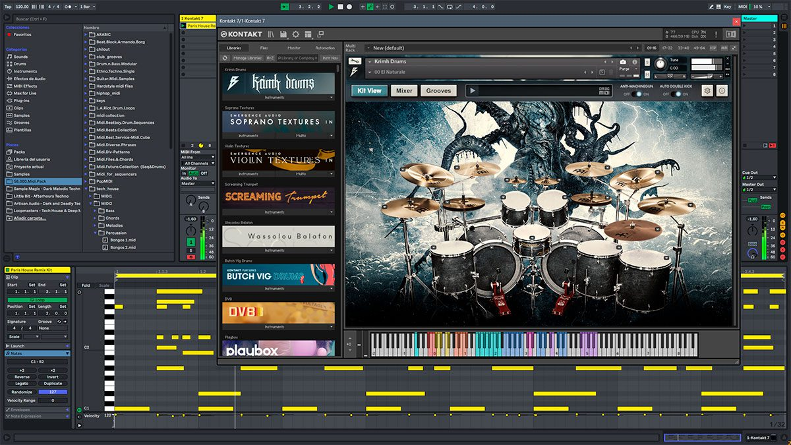
Task: Refresh the Kontakt libraries list
Action: tap(225, 58)
